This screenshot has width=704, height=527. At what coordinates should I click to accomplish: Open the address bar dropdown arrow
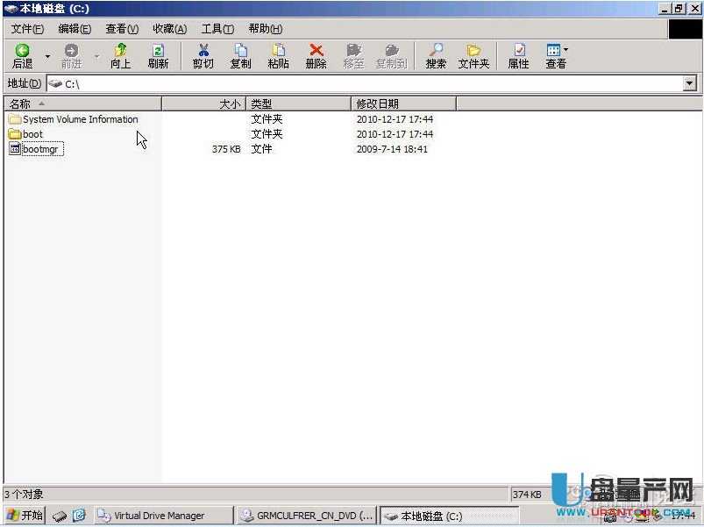point(689,83)
